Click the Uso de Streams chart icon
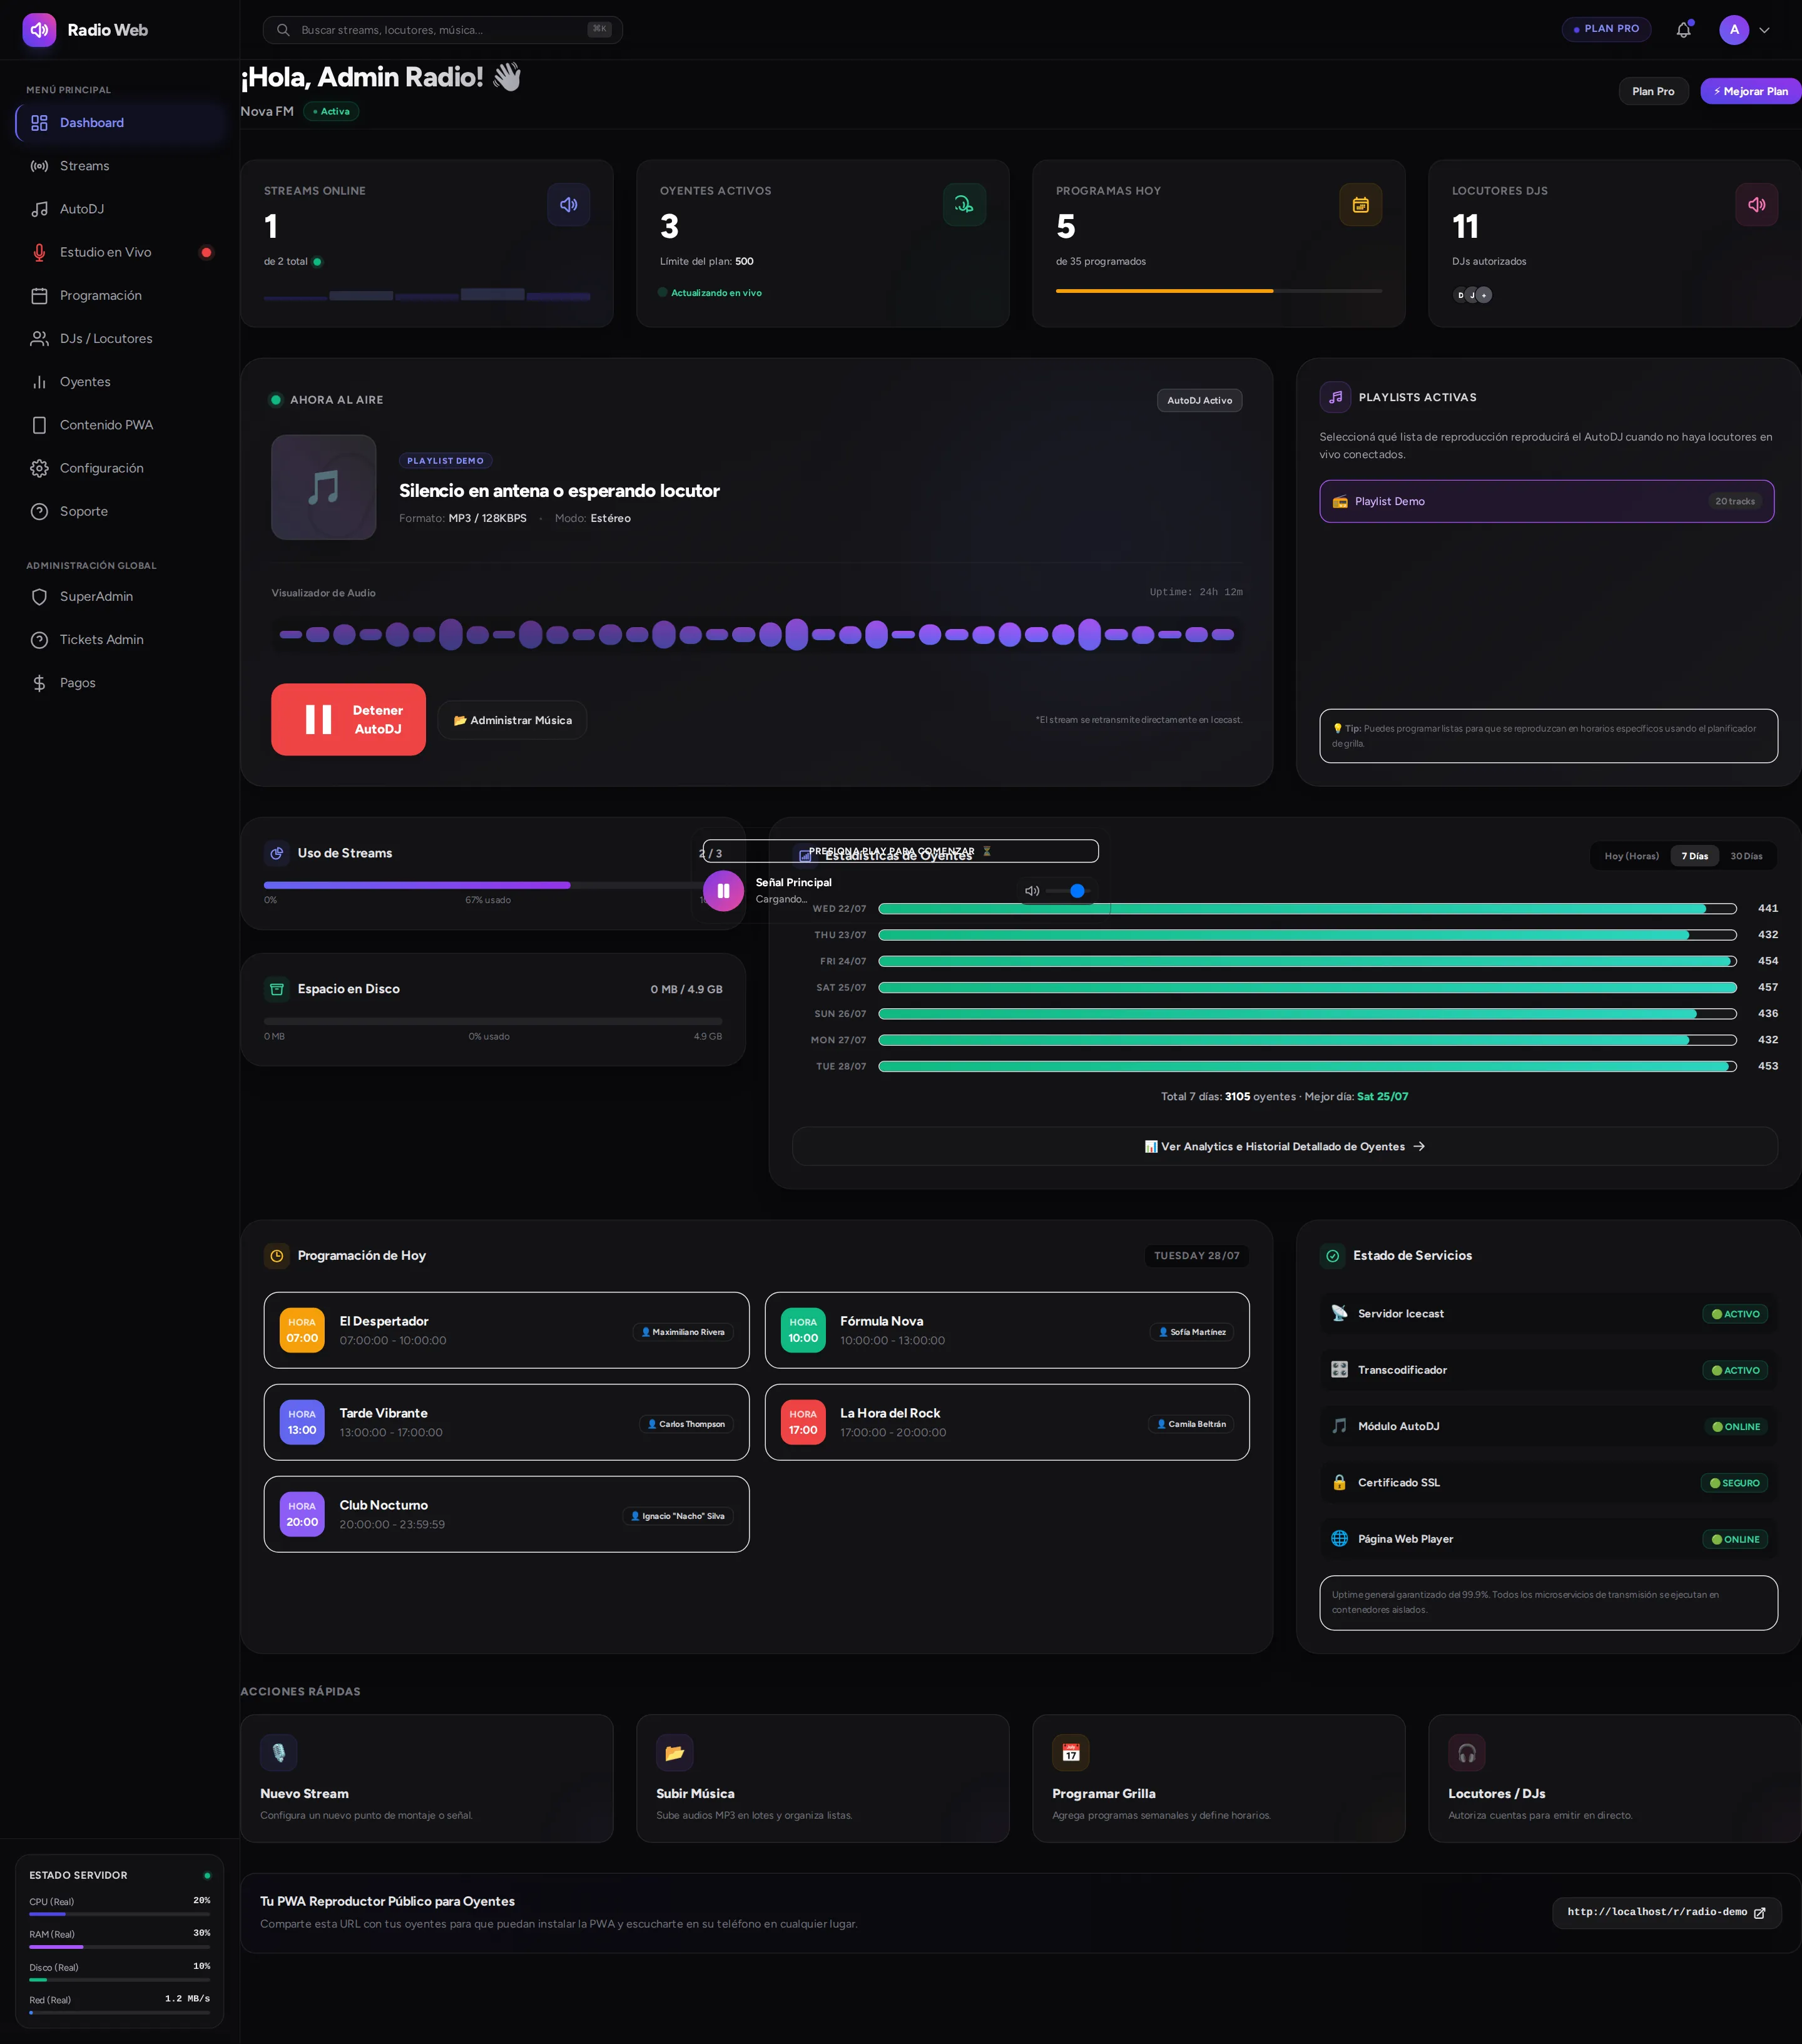This screenshot has height=2044, width=1802. (x=277, y=853)
